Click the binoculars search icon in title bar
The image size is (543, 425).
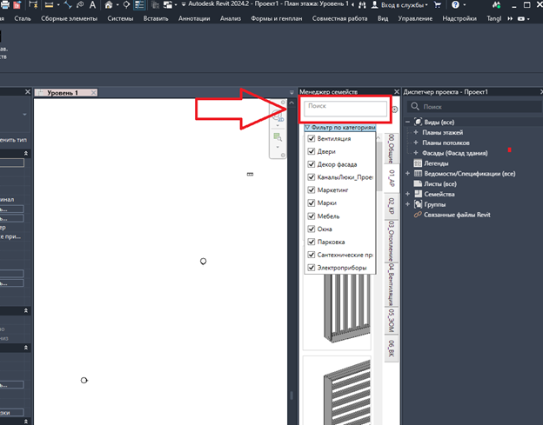362,5
